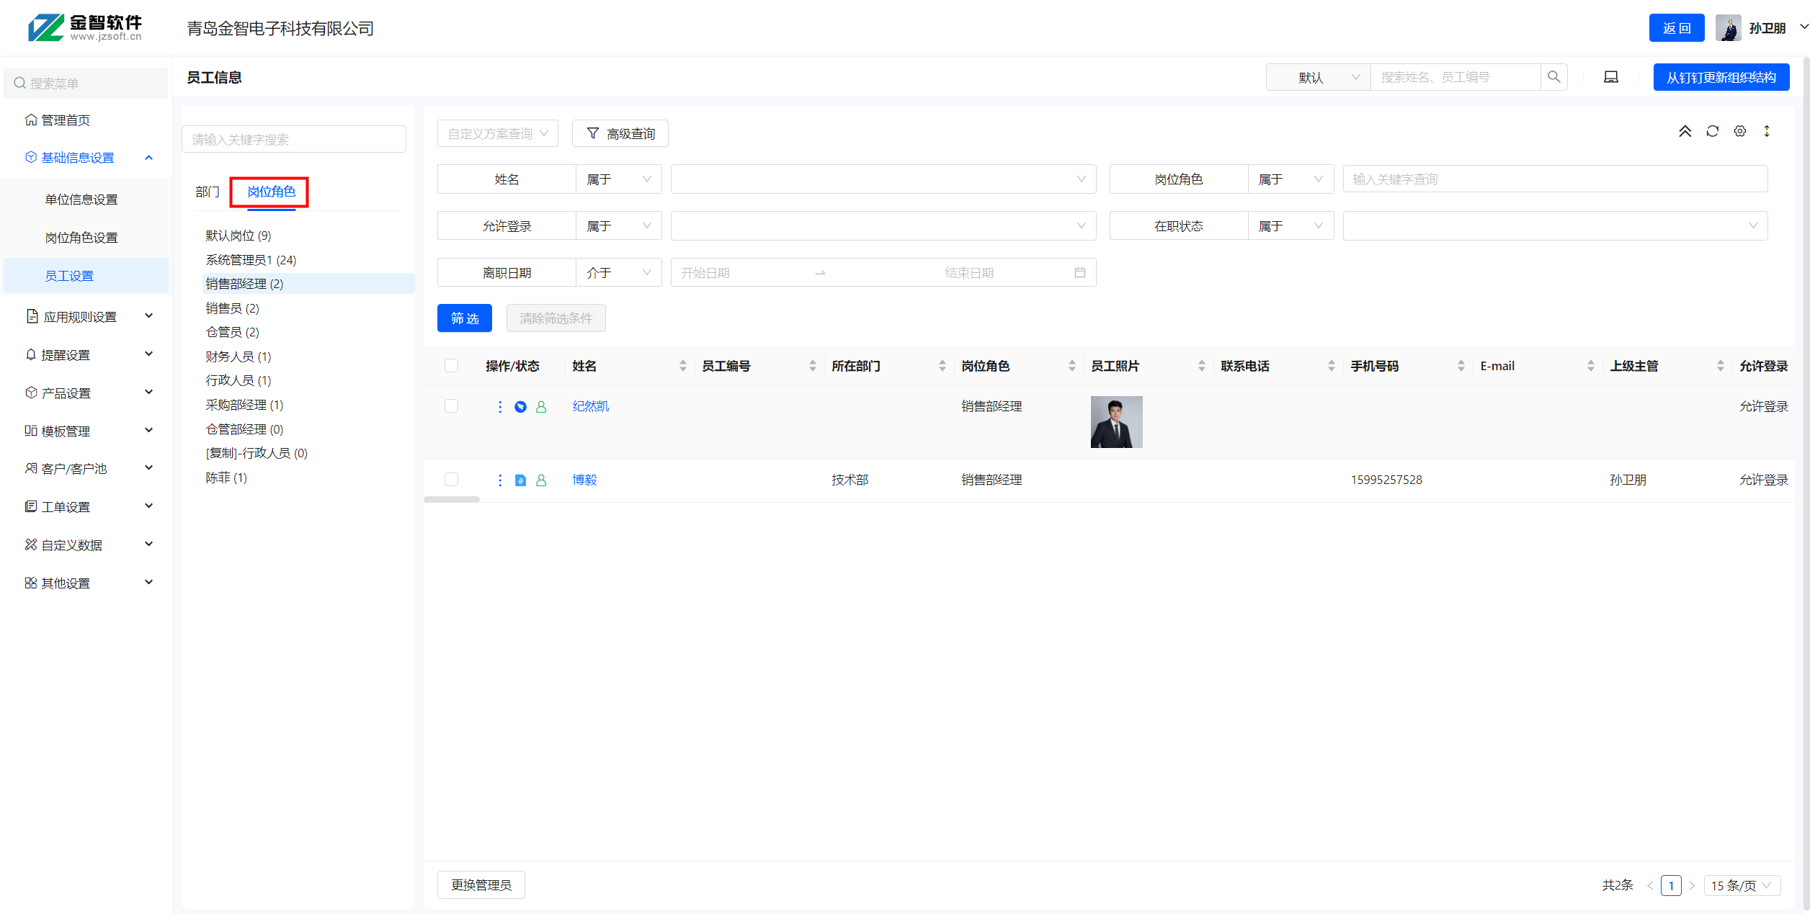Click the 从钉钉更新组织结构 button
Viewport: 1810px width, 914px height.
[1721, 77]
